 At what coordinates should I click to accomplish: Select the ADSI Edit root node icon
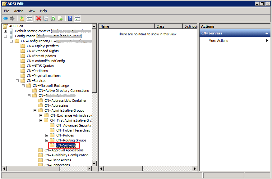coord(5,26)
